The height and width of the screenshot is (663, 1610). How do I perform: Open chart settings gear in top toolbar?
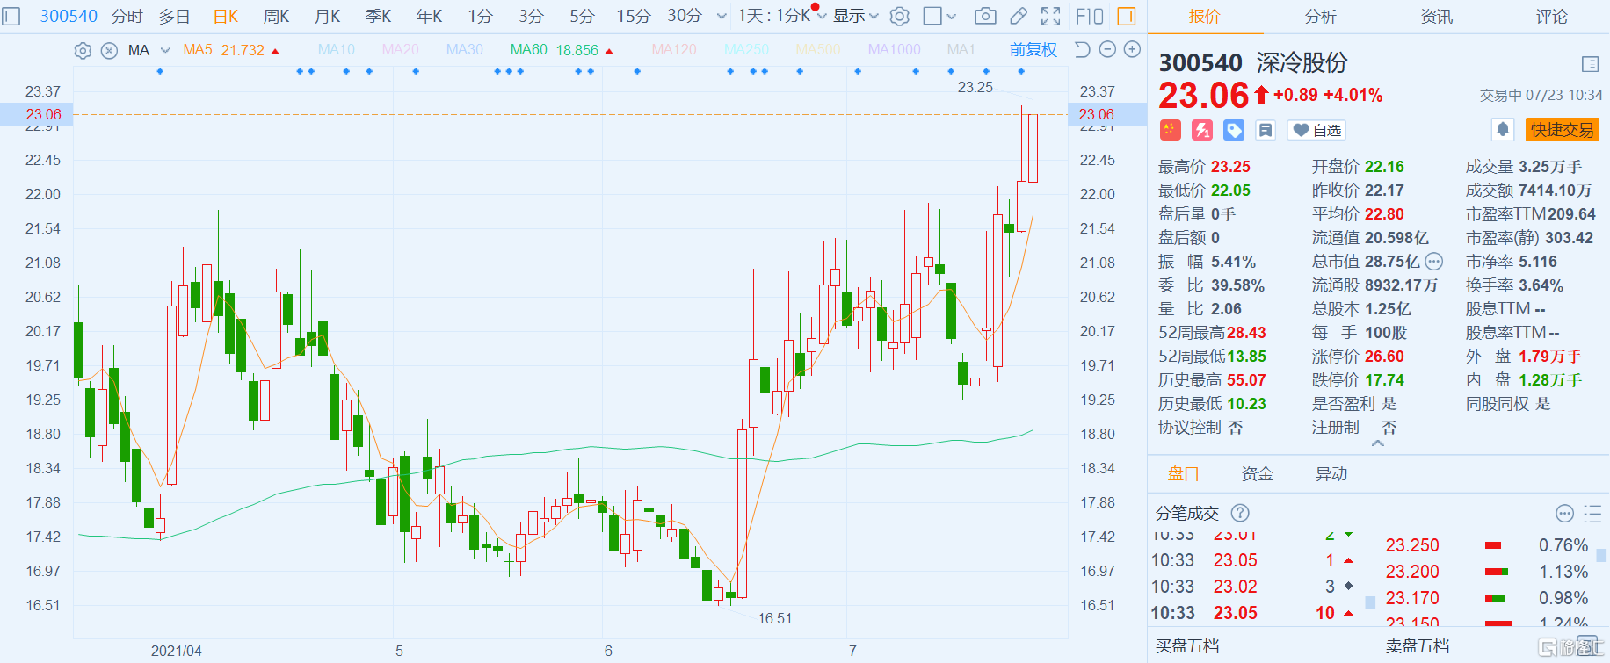(x=900, y=16)
